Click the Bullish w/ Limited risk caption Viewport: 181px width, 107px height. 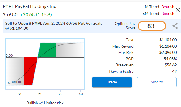point(45,103)
